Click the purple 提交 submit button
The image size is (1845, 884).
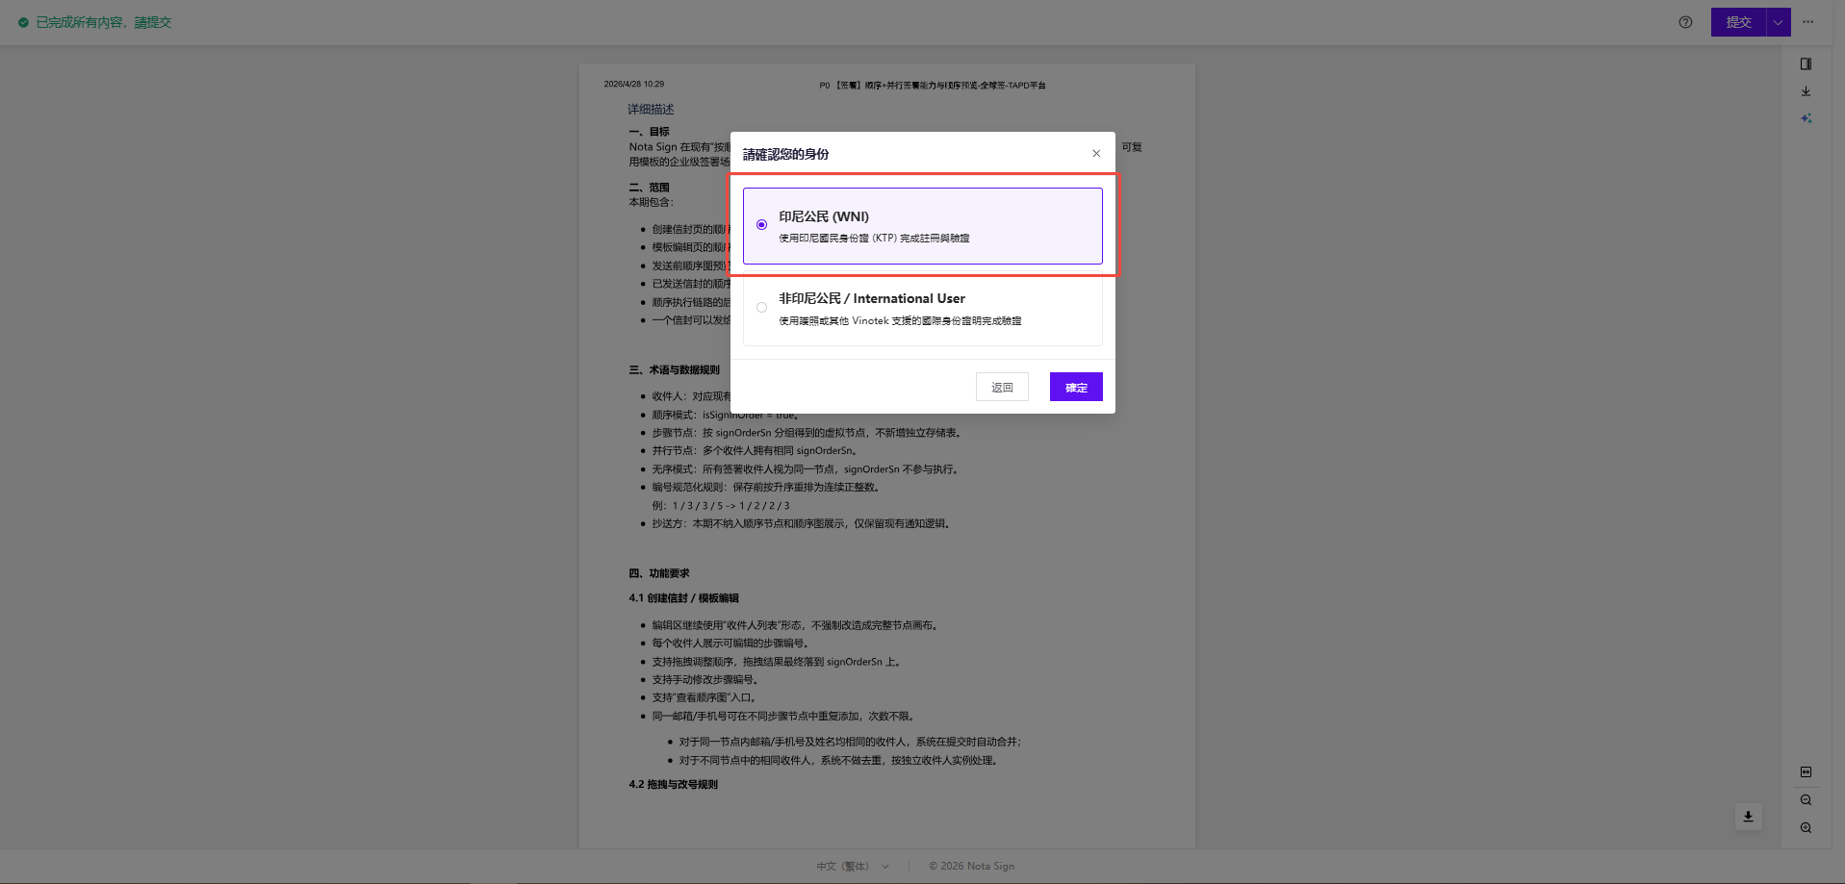(x=1738, y=22)
